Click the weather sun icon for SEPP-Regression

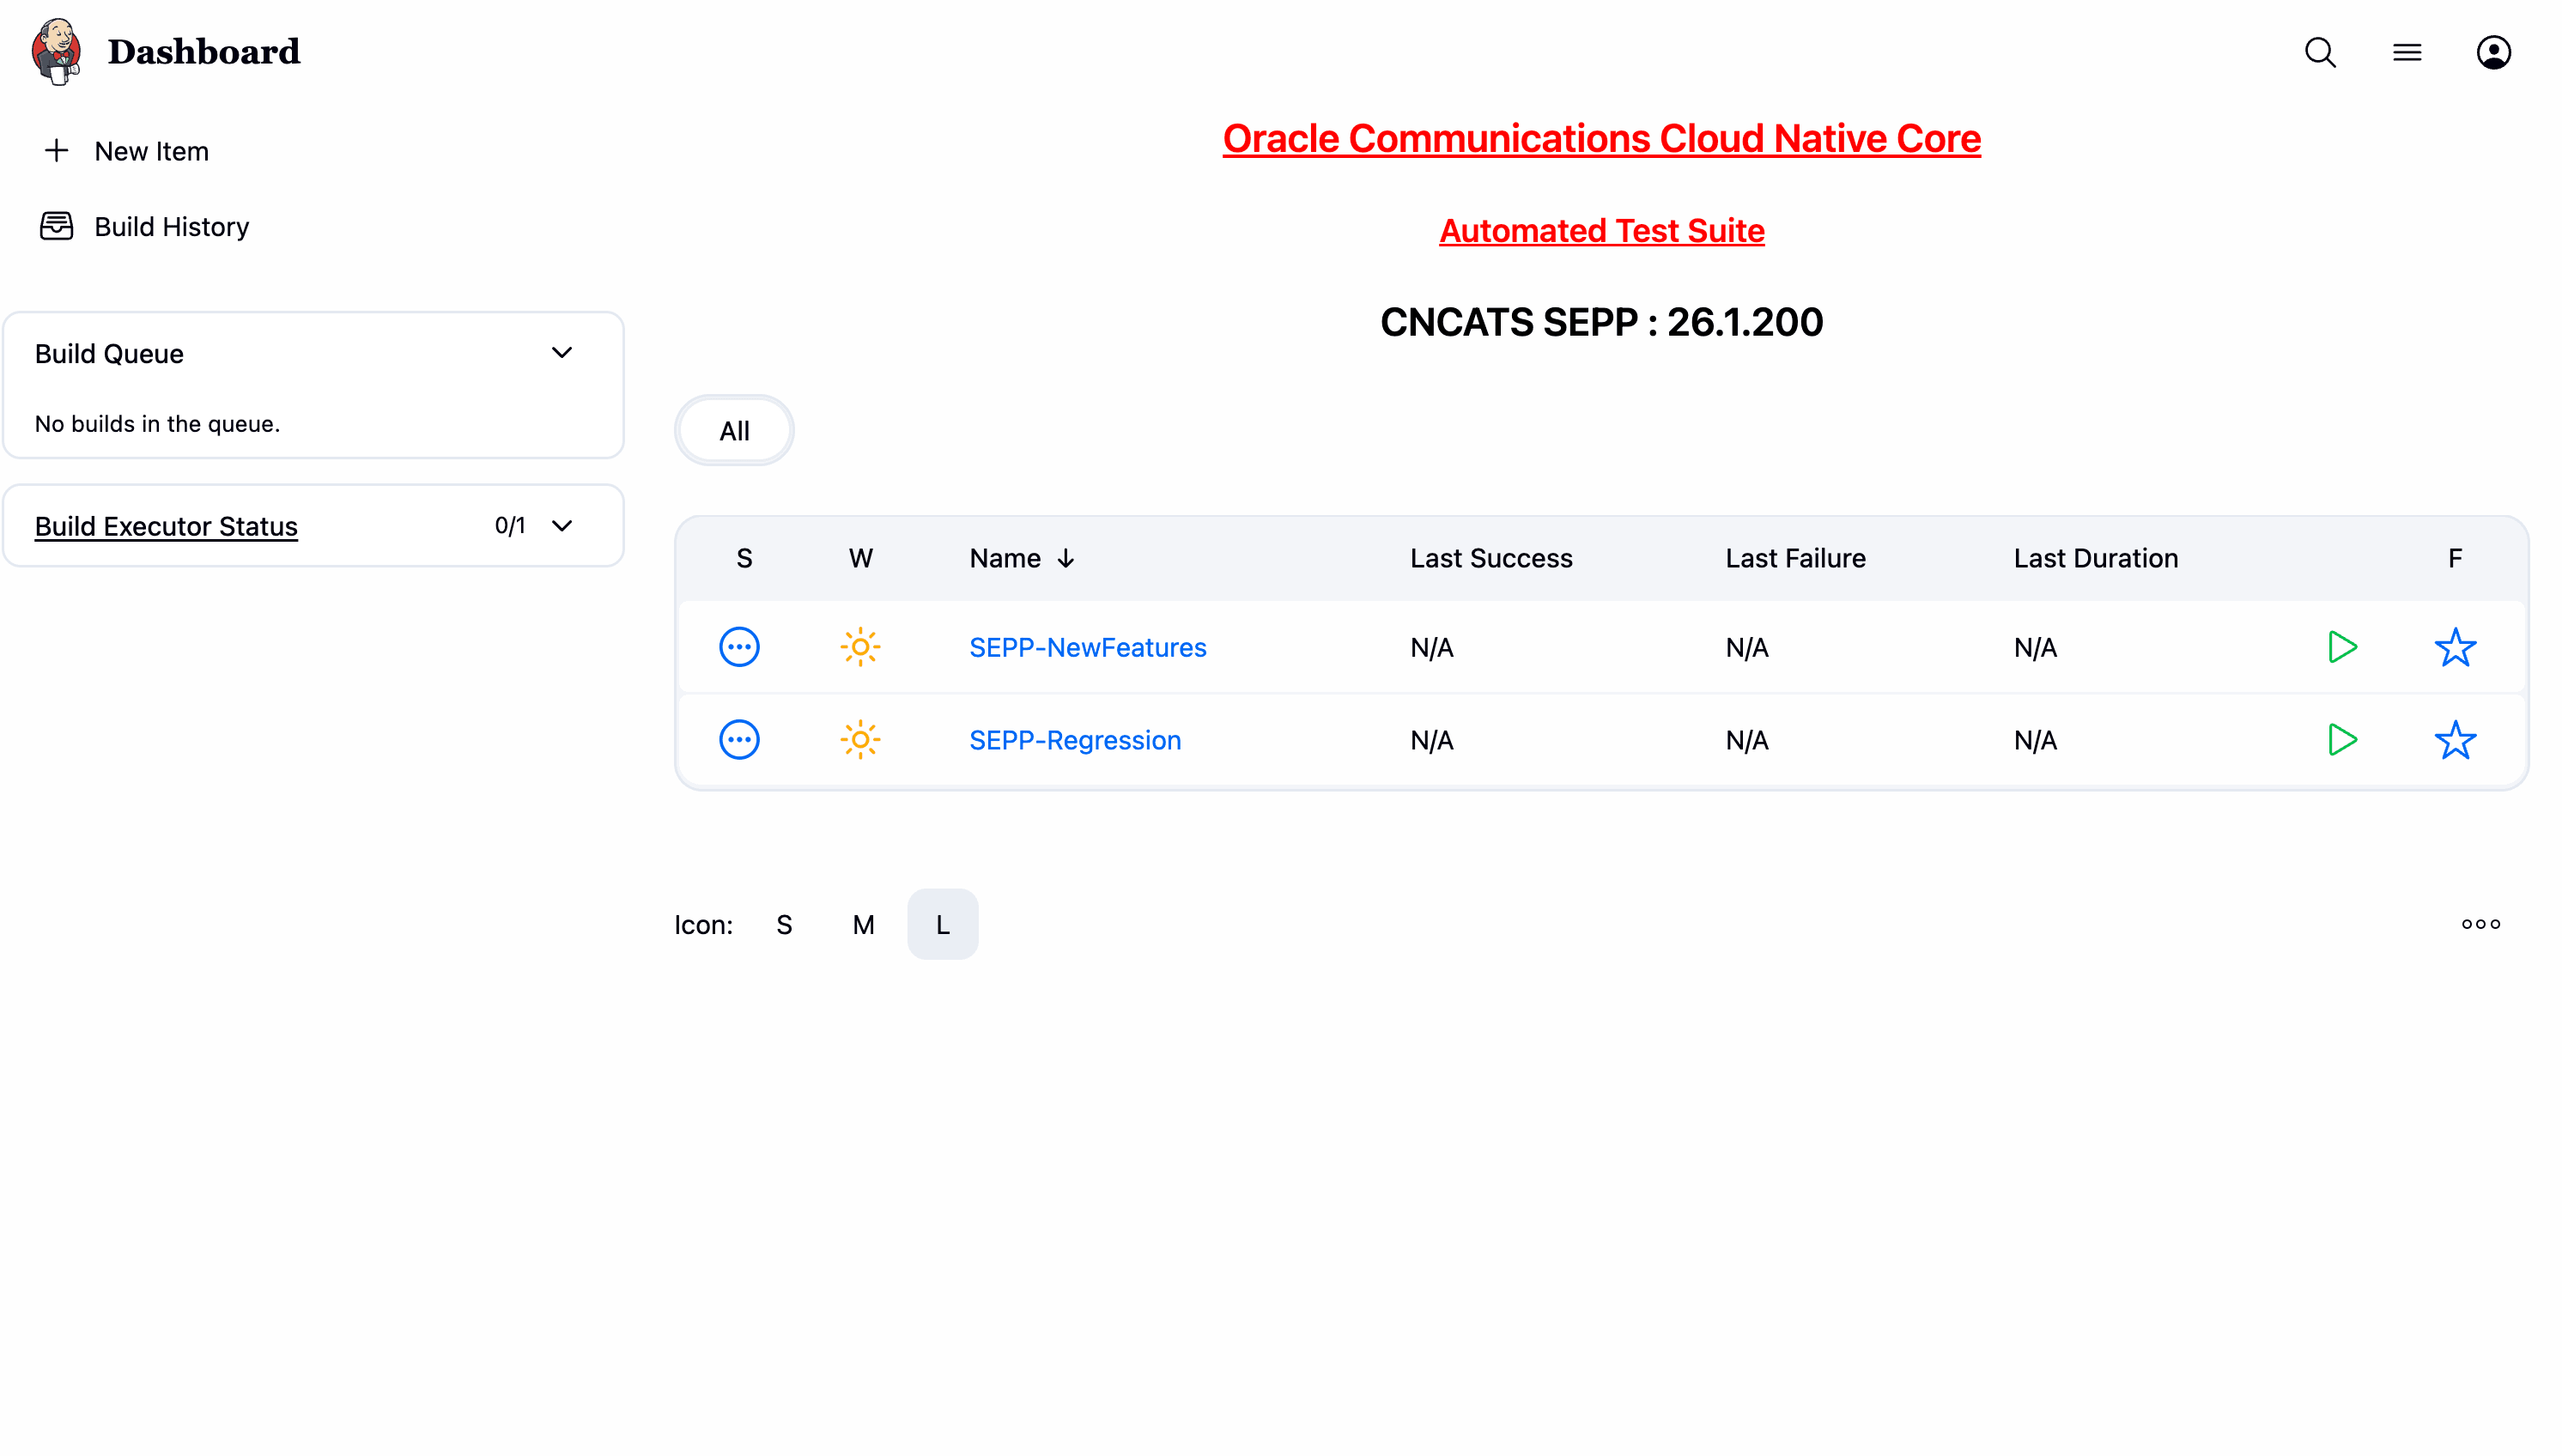860,740
